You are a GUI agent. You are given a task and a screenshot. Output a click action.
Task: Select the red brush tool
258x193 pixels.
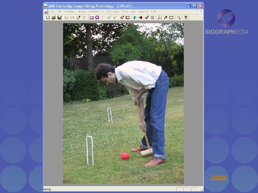(122, 18)
